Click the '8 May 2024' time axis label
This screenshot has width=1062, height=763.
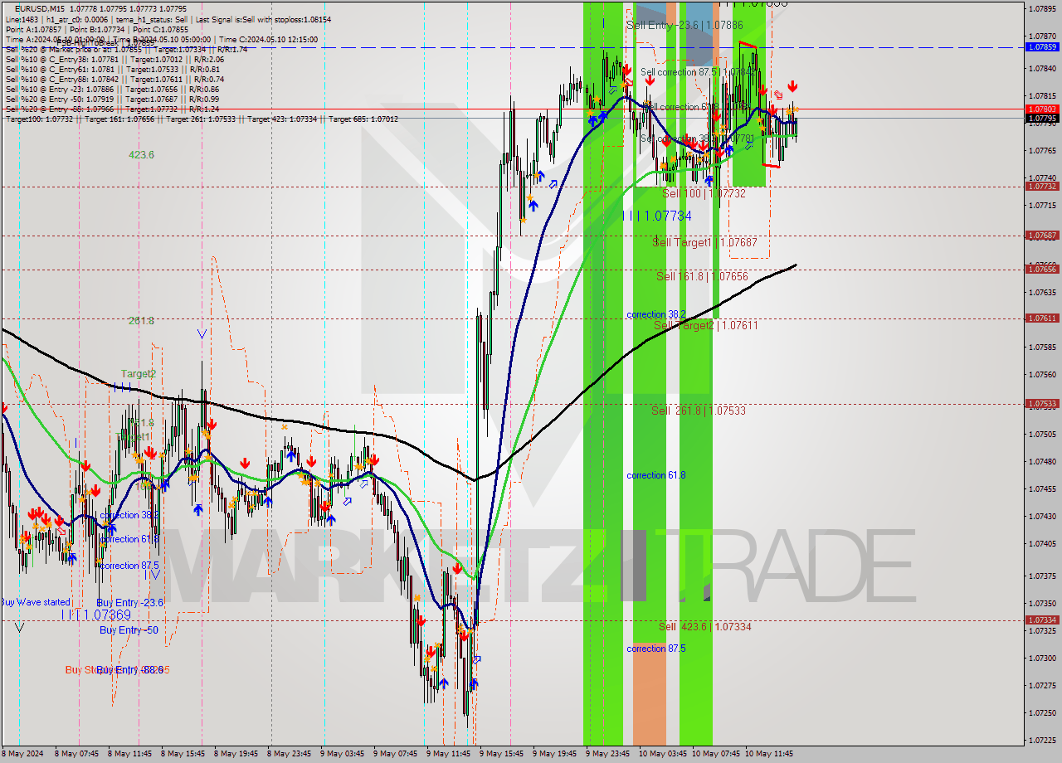click(23, 754)
